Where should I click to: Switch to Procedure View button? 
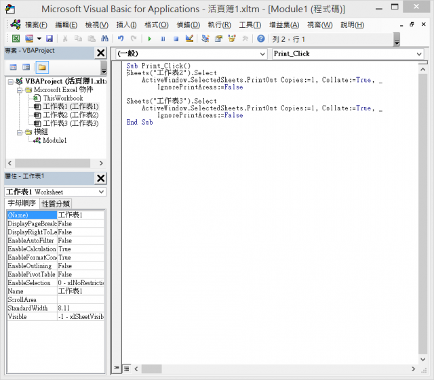(x=117, y=368)
